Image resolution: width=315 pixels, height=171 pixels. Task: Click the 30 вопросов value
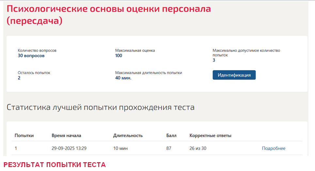click(x=31, y=56)
